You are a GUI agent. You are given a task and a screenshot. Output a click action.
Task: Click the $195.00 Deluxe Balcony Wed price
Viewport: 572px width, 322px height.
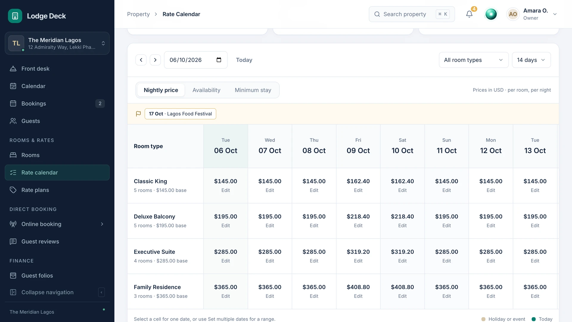coord(270,216)
